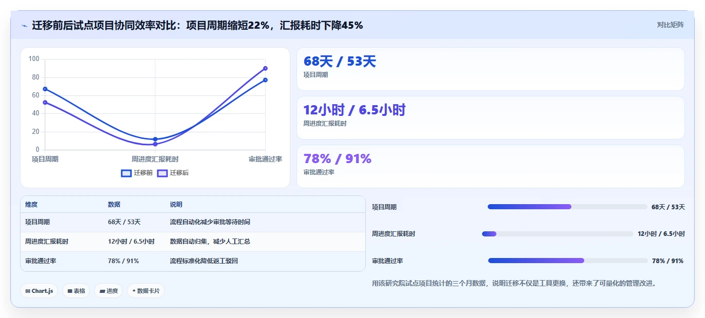
Task: Click table cell 68天 / 53天
Action: (124, 222)
